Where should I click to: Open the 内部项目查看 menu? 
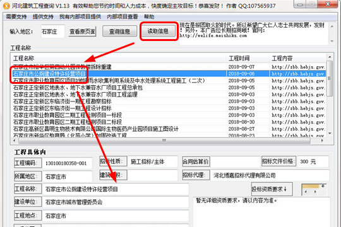click(123, 17)
